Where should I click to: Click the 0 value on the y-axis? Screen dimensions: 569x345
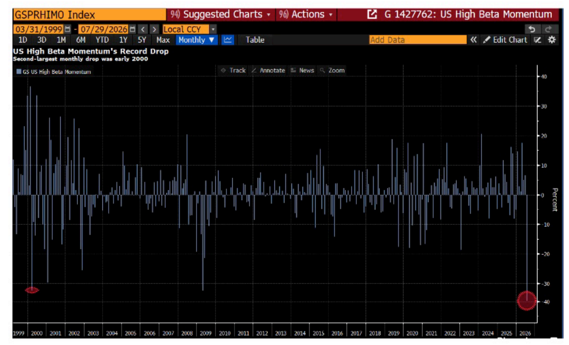[542, 195]
